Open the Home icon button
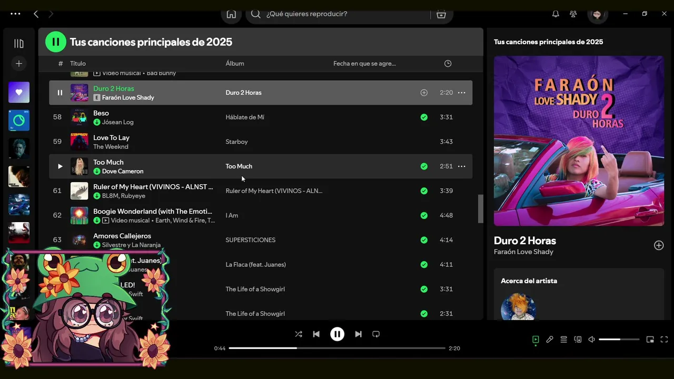Image resolution: width=674 pixels, height=379 pixels. click(x=231, y=14)
